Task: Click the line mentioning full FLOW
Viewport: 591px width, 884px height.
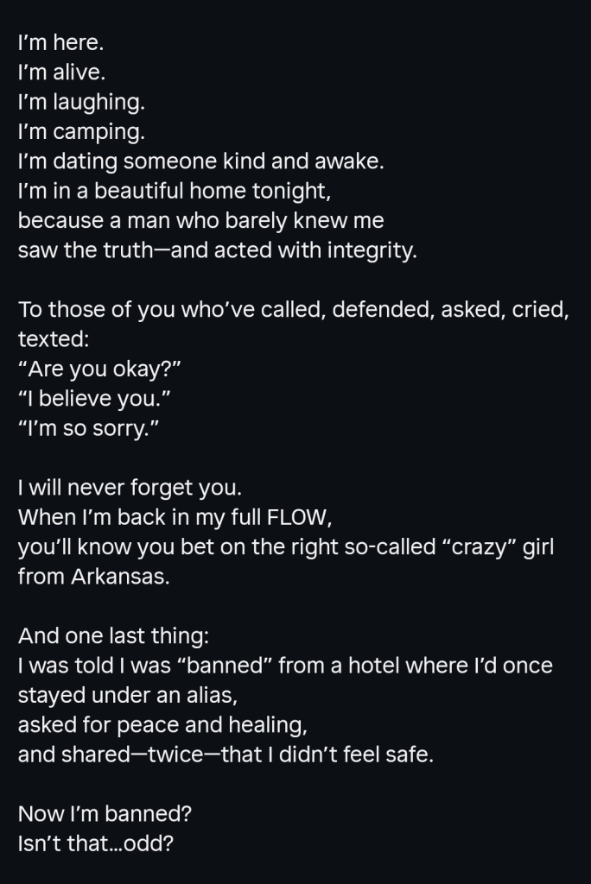Action: 175,518
